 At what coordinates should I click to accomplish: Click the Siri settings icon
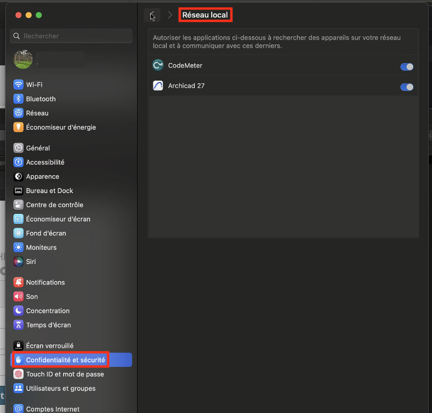18,261
